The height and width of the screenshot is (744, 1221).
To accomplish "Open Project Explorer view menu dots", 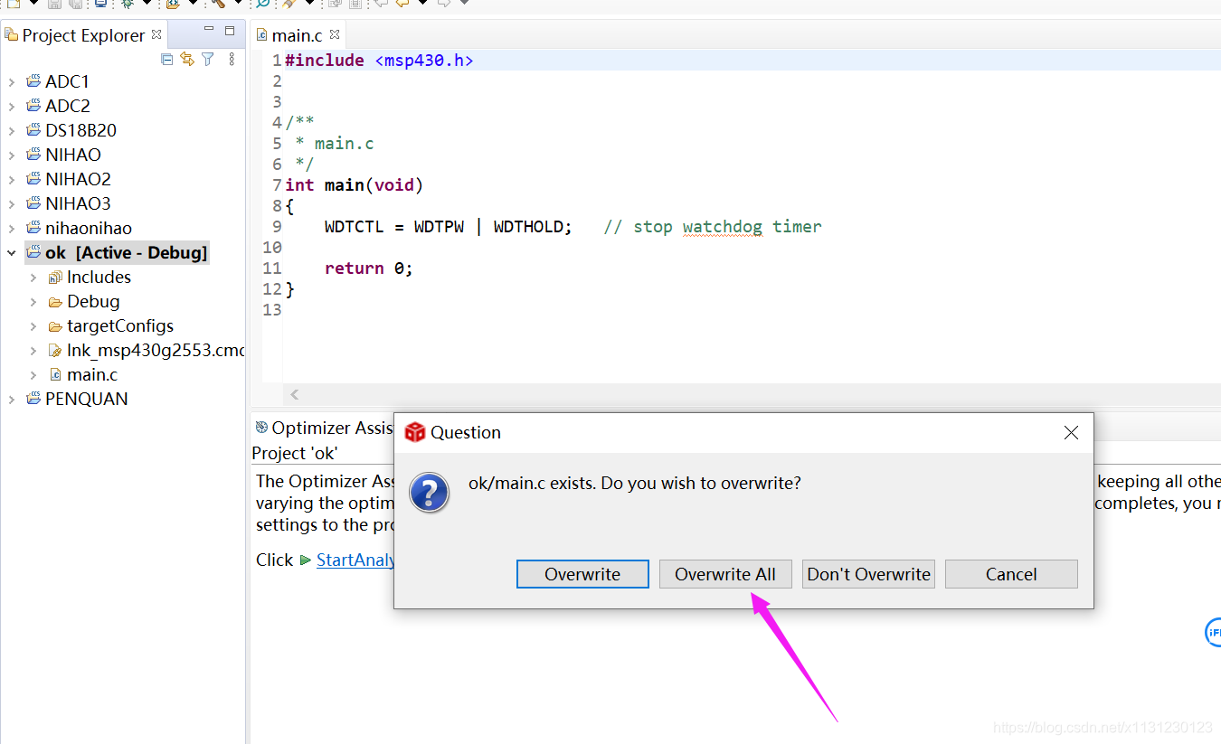I will 232,59.
